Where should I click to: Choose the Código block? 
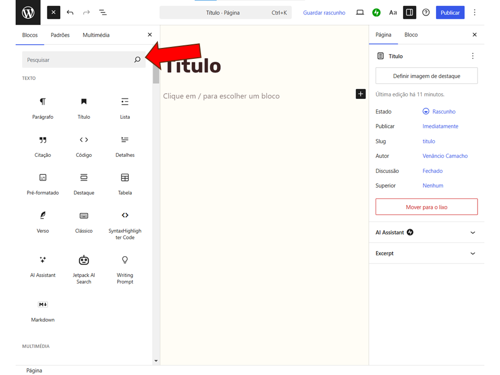[x=84, y=145]
